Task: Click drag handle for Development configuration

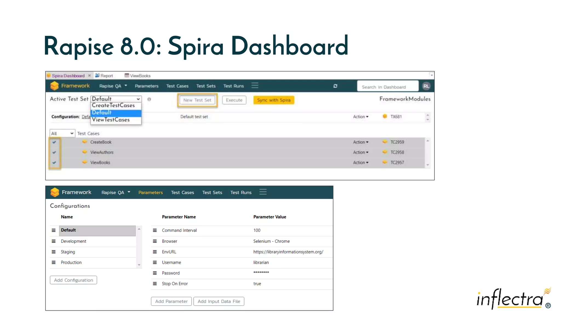Action: click(54, 241)
